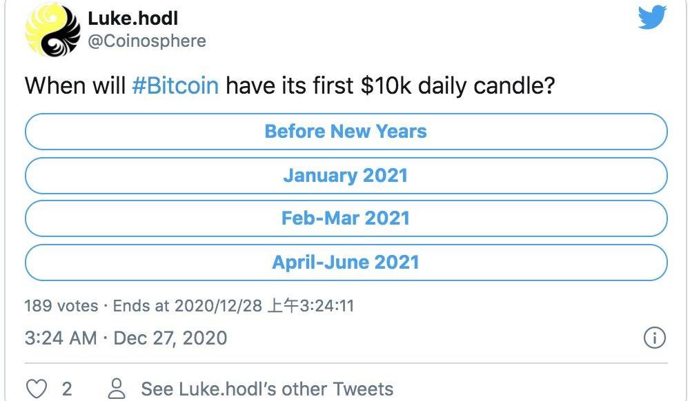The height and width of the screenshot is (401, 690).
Task: Open the @Coinosphere handle
Action: [x=147, y=41]
